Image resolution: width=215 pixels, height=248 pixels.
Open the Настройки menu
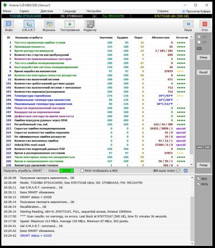[x=94, y=11]
